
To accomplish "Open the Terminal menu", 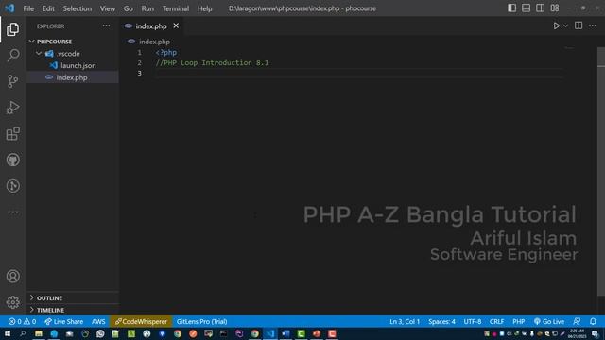I will (x=176, y=8).
